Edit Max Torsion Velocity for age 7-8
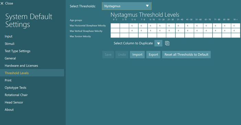241x125 pixels. coord(143,35)
